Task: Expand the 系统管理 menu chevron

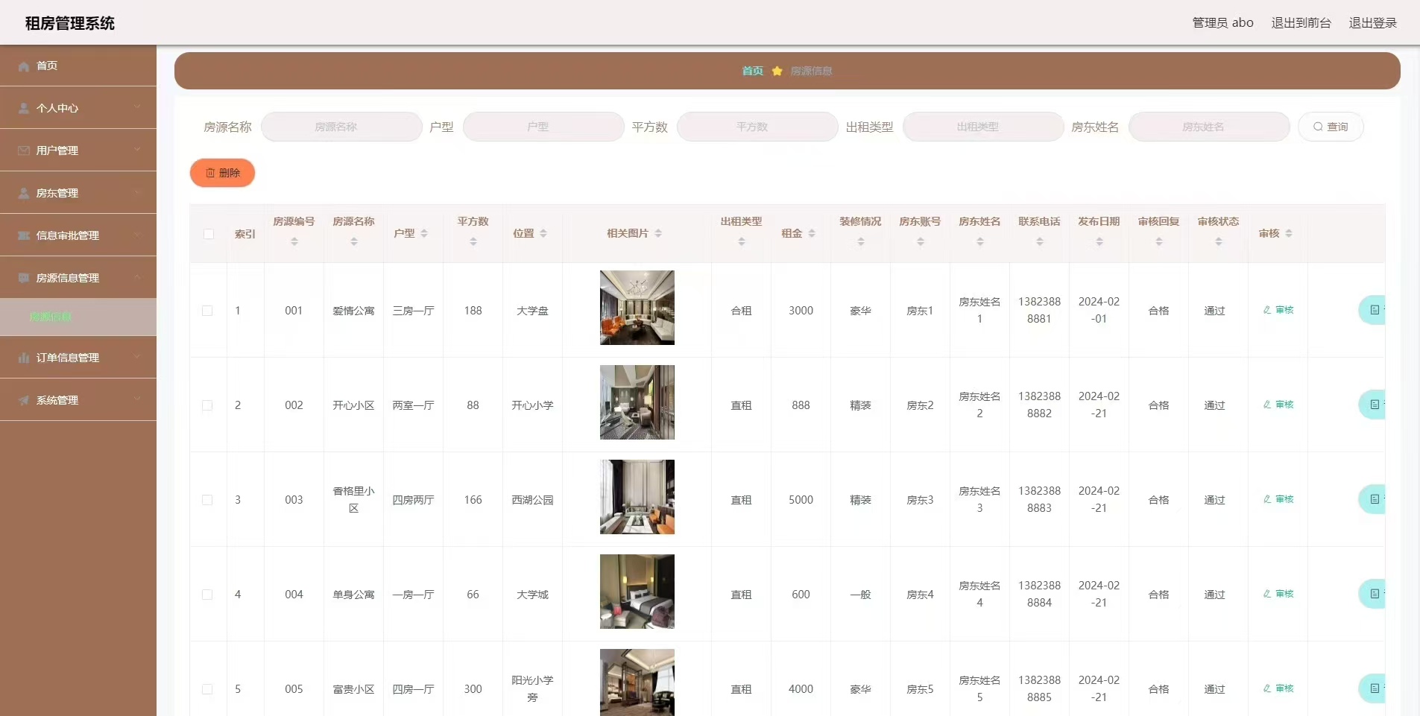Action: [137, 399]
